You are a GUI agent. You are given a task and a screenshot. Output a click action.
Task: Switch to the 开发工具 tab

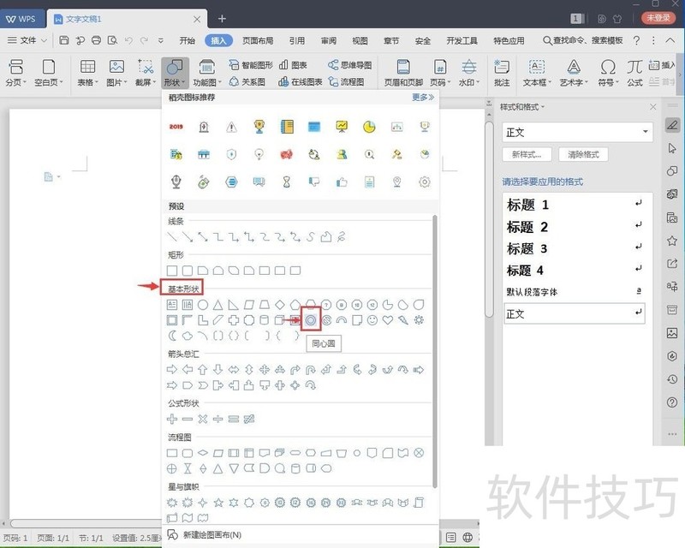pyautogui.click(x=462, y=40)
